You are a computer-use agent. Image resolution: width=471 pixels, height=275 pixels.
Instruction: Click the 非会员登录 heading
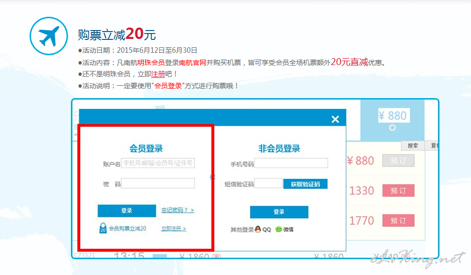(279, 148)
